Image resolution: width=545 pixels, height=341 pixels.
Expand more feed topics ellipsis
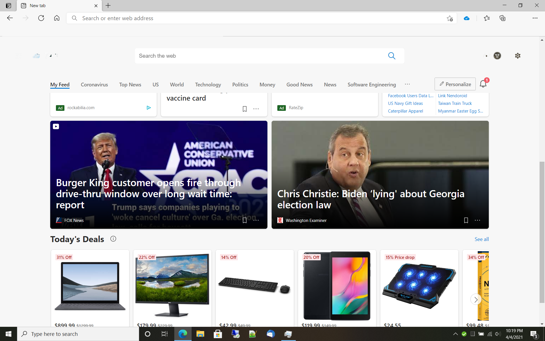click(407, 84)
